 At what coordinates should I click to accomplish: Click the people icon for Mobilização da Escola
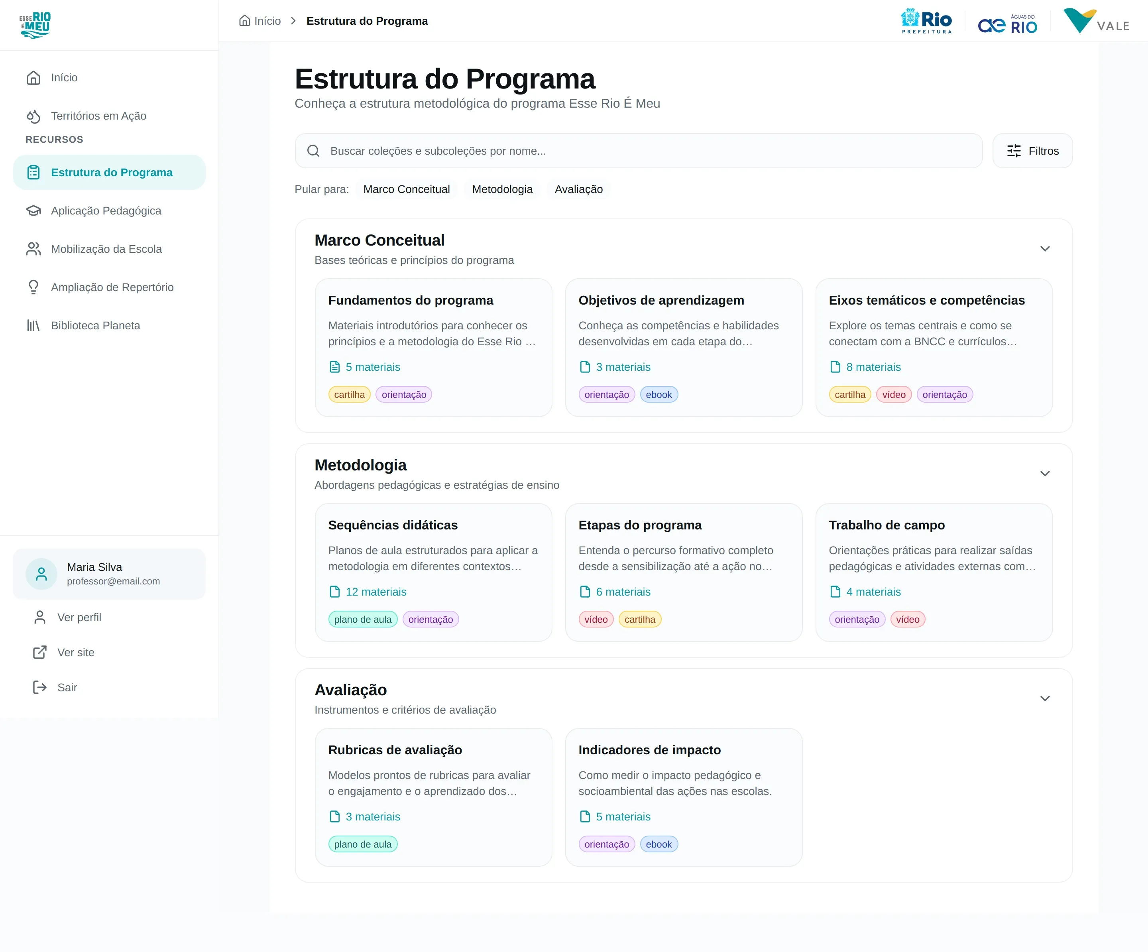[33, 249]
